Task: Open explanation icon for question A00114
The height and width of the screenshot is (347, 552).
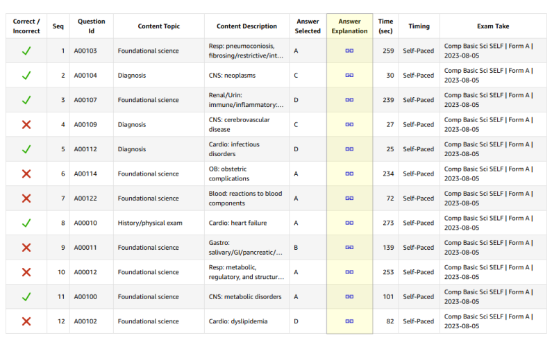Action: click(x=349, y=173)
